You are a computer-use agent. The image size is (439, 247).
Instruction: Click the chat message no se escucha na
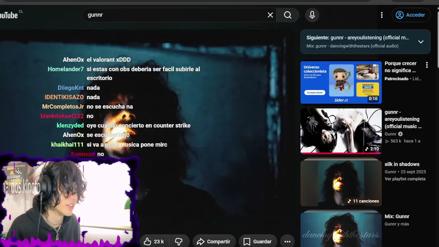[110, 107]
